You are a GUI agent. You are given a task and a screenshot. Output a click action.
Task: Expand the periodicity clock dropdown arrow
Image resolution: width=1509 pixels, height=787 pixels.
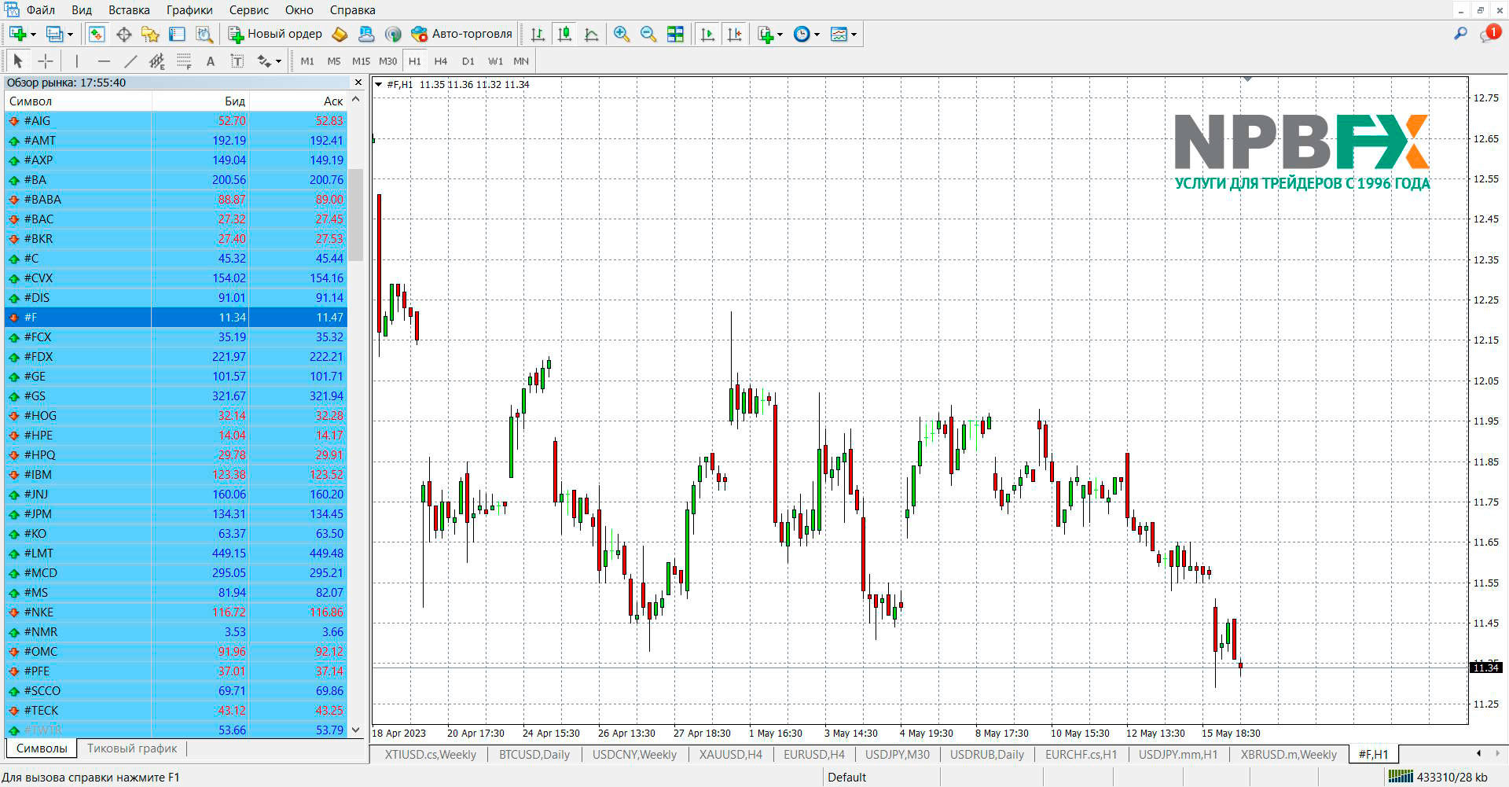click(817, 35)
